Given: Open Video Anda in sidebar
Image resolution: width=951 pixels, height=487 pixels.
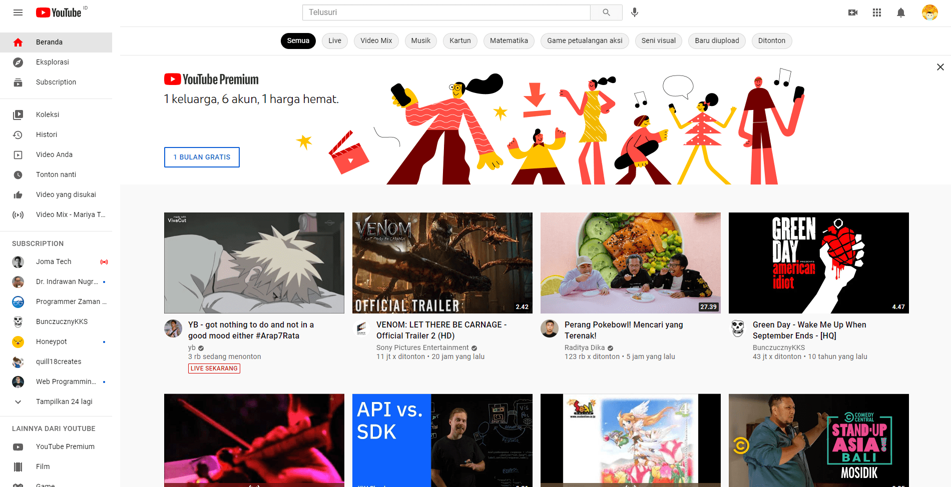Looking at the screenshot, I should click(x=56, y=154).
